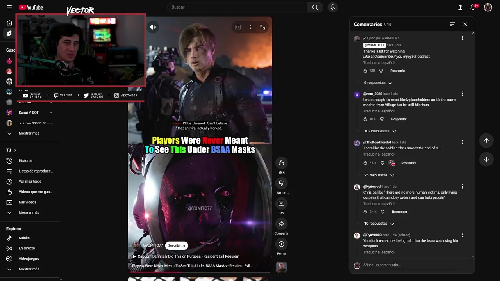The image size is (500, 281).
Task: Dislike the pinned YUMITO77 comment
Action: click(381, 71)
